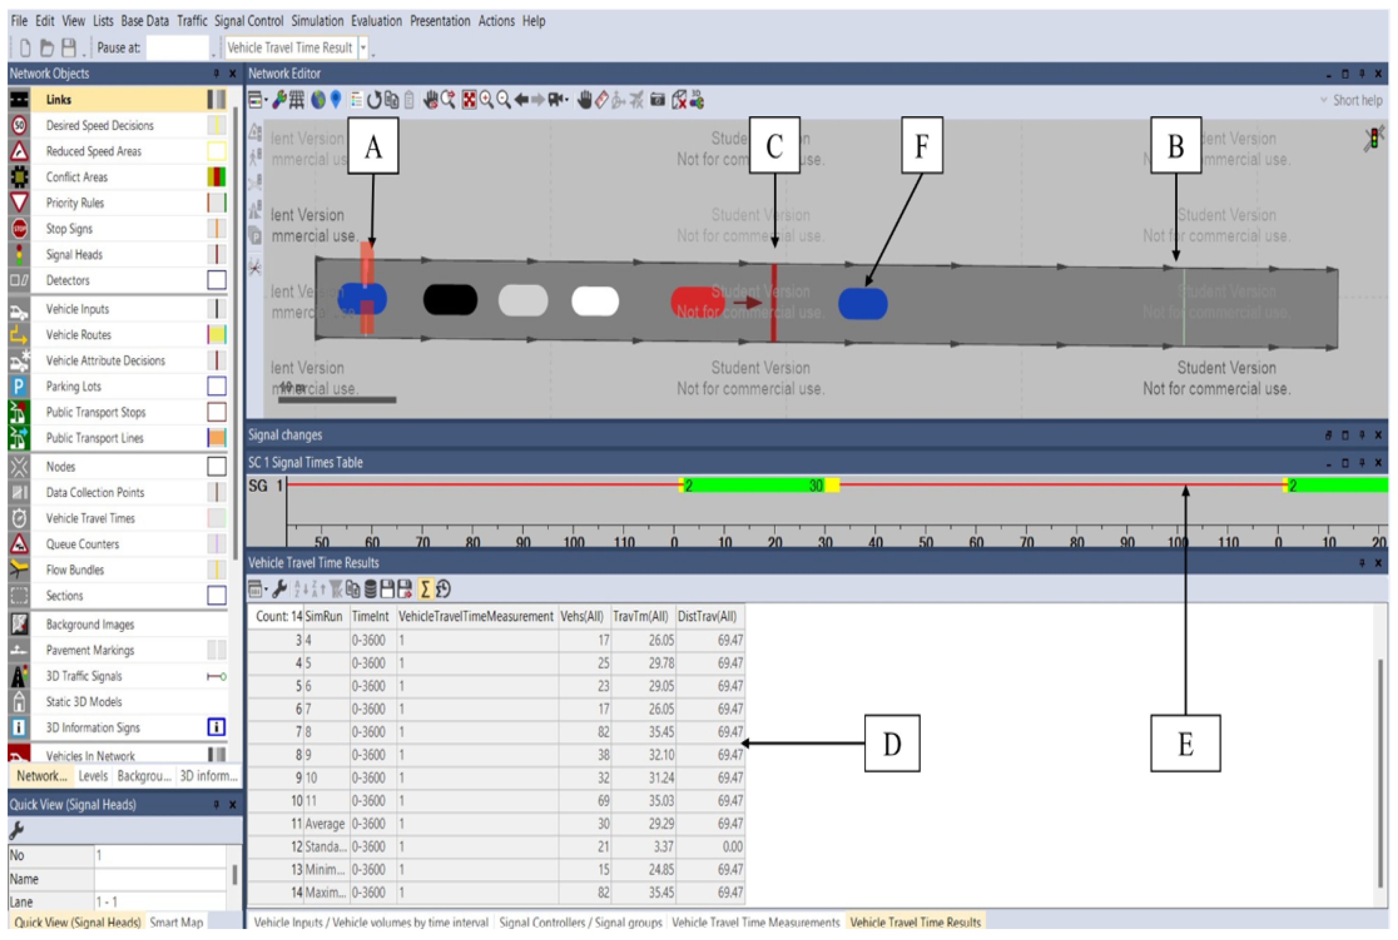Click wrench icon in Travel Time Results toolbar

(x=279, y=589)
